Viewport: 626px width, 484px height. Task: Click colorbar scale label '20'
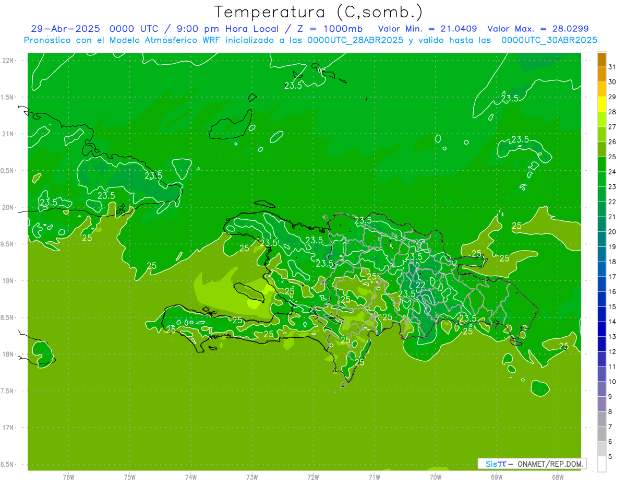(612, 232)
